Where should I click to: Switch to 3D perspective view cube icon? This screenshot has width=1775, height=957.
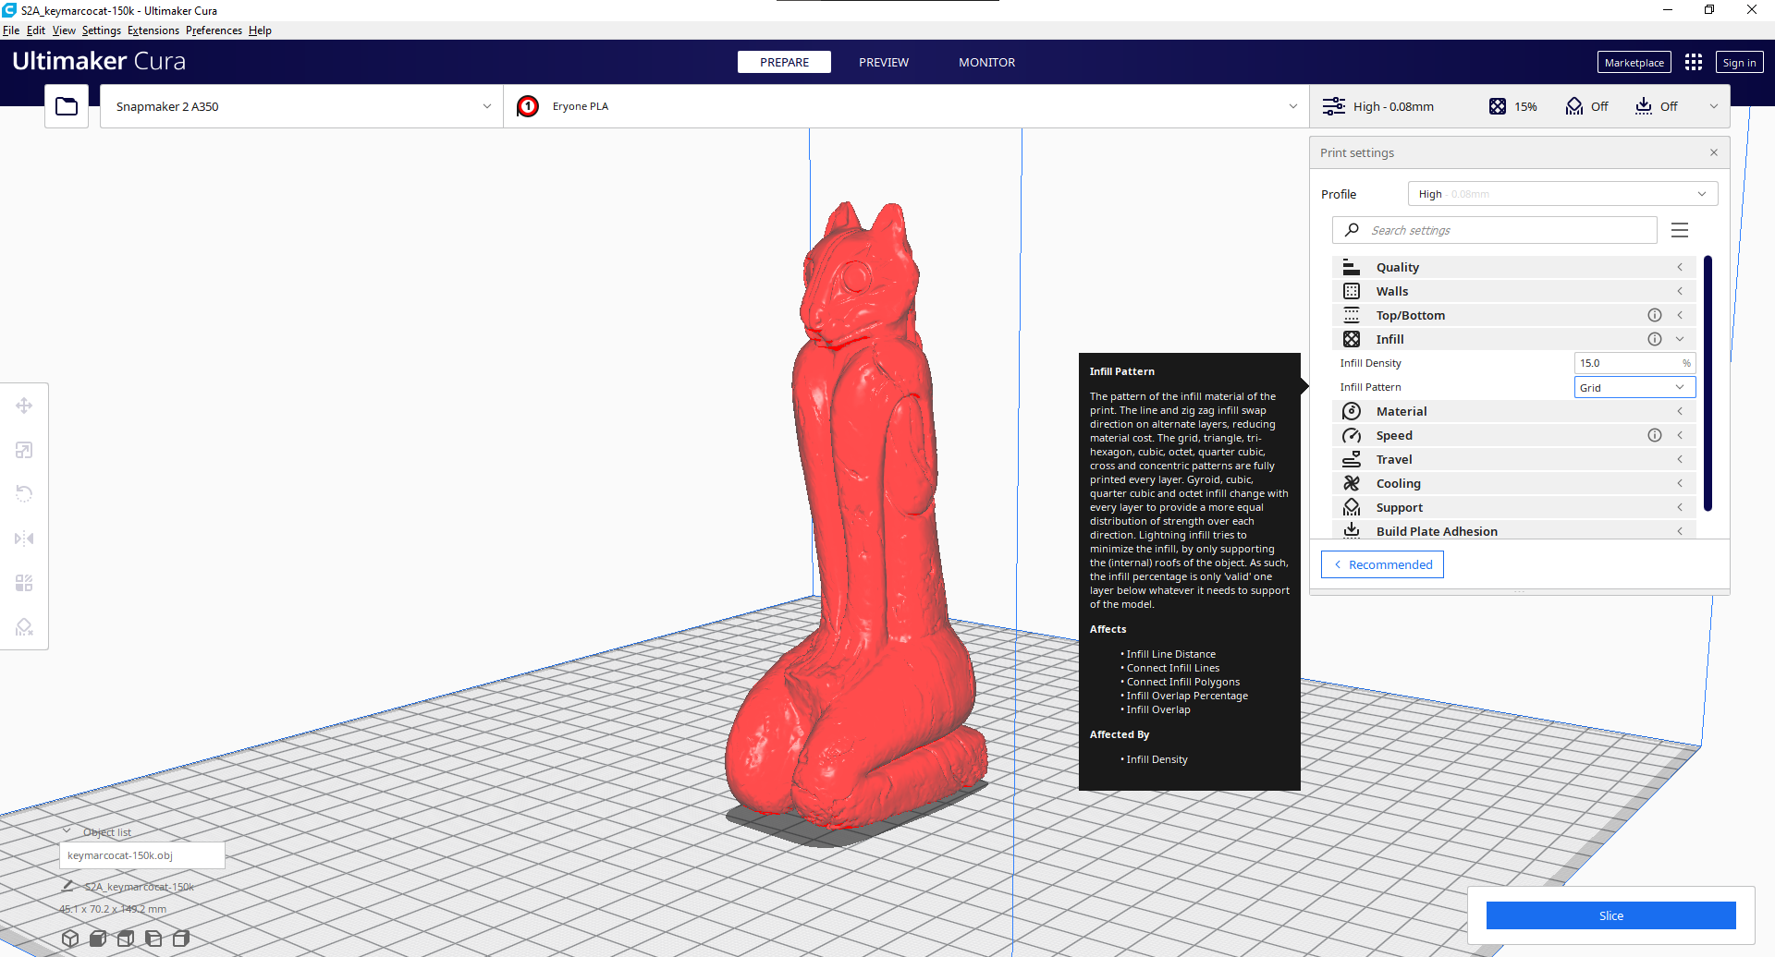(x=69, y=939)
